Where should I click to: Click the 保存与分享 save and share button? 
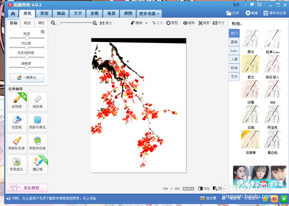(x=275, y=13)
